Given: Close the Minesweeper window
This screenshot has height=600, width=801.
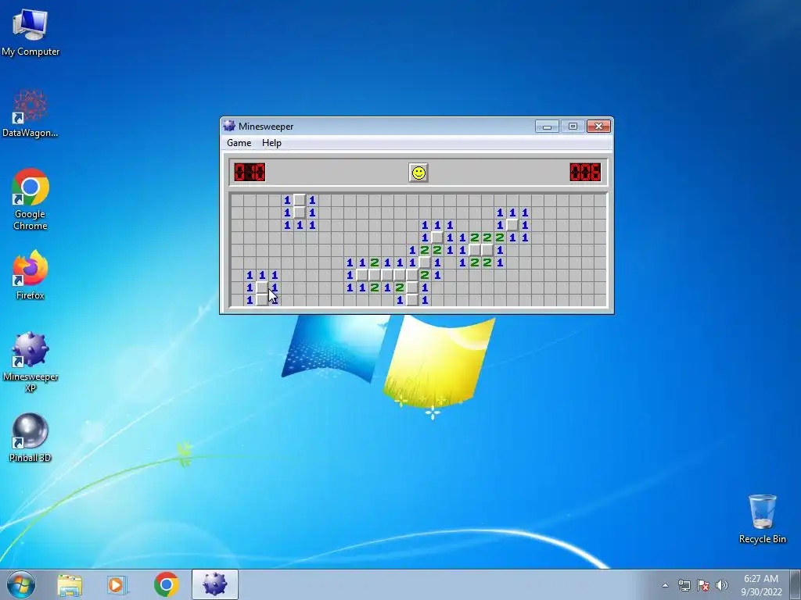Looking at the screenshot, I should [x=598, y=126].
